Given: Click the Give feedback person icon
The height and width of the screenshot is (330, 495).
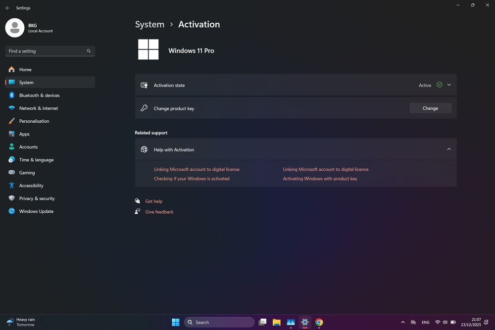Looking at the screenshot, I should coord(137,211).
